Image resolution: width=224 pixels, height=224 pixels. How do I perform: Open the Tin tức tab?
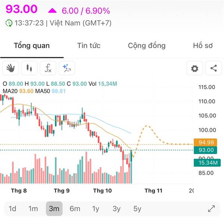point(89,46)
